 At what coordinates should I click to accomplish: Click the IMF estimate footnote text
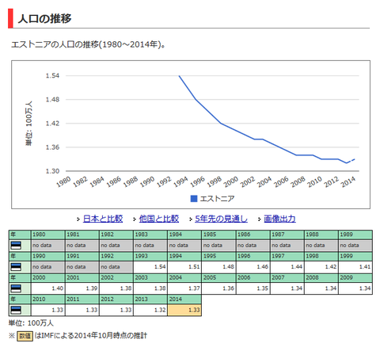point(91,336)
